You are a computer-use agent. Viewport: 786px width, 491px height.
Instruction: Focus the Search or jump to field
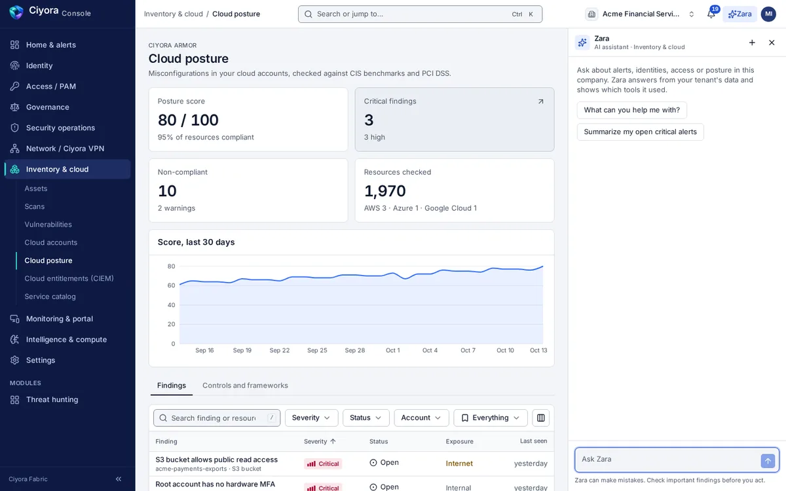click(x=420, y=14)
